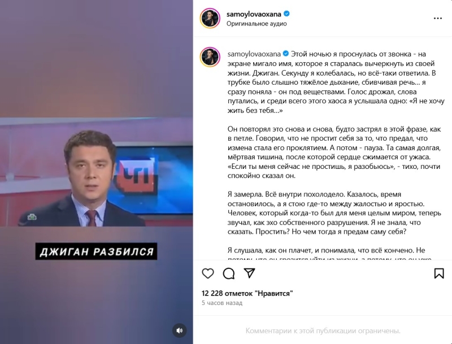This screenshot has height=344, width=452.
Task: Toggle the video sound speaker button
Action: [x=180, y=330]
